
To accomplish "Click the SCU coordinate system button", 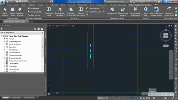I will [166, 46].
